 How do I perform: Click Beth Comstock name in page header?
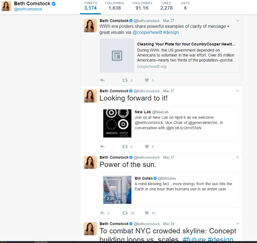click(x=32, y=4)
